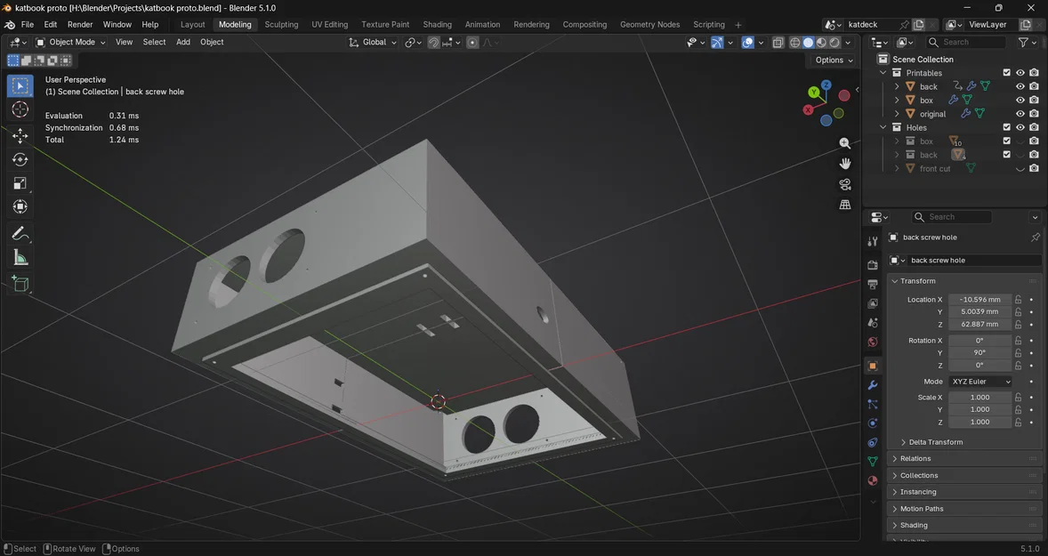Open the Tool properties tab
The width and height of the screenshot is (1048, 556).
point(872,241)
